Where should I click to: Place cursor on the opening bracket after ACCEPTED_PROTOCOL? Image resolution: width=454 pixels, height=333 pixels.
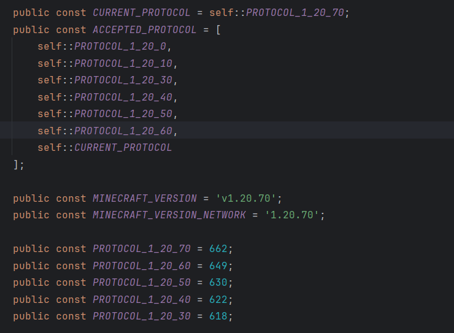tap(218, 29)
